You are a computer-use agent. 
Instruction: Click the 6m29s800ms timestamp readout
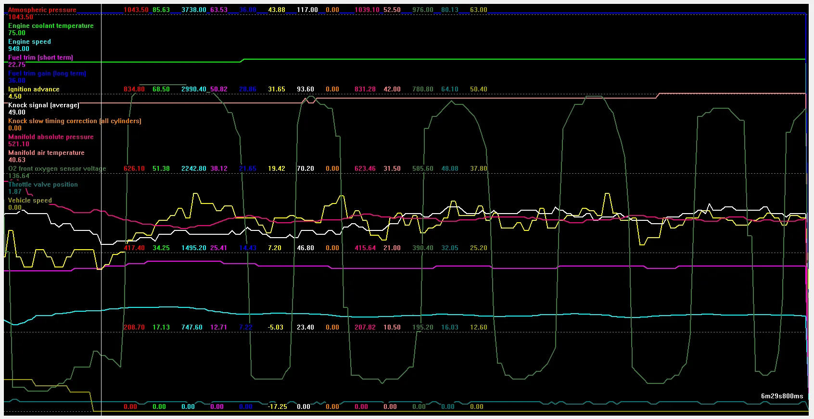(782, 396)
